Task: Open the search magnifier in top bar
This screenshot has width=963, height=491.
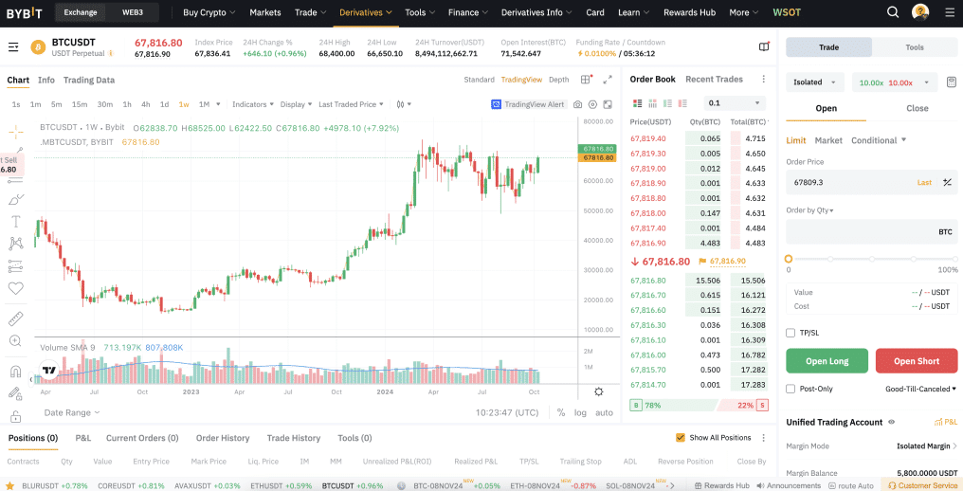Action: pos(893,12)
